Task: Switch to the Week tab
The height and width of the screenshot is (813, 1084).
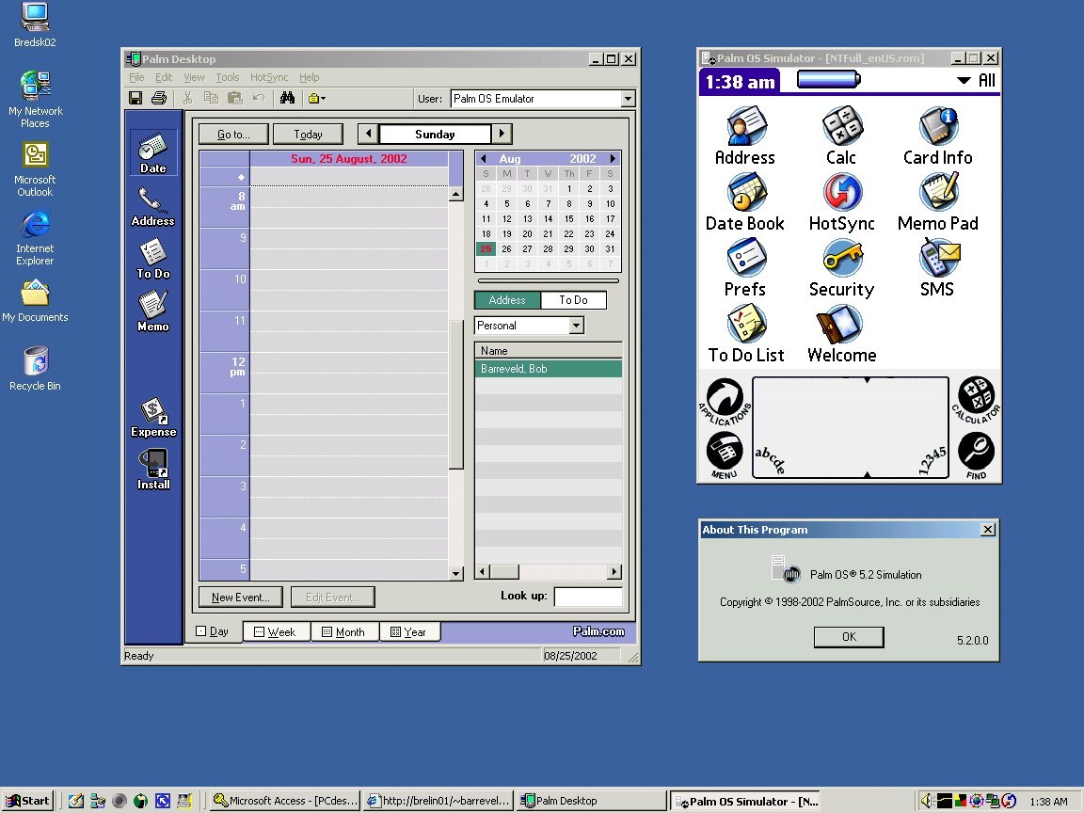Action: [276, 632]
